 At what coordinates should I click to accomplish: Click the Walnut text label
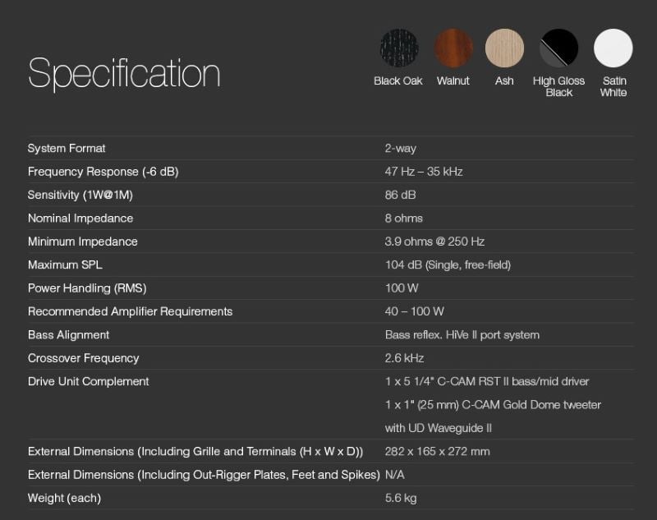pyautogui.click(x=453, y=81)
